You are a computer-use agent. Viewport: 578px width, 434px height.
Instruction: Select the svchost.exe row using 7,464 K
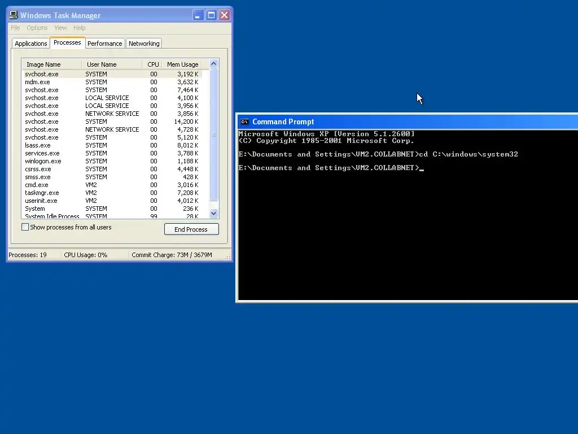[112, 90]
